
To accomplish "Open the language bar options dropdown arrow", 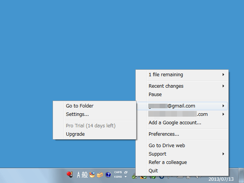I will pyautogui.click(x=125, y=177).
